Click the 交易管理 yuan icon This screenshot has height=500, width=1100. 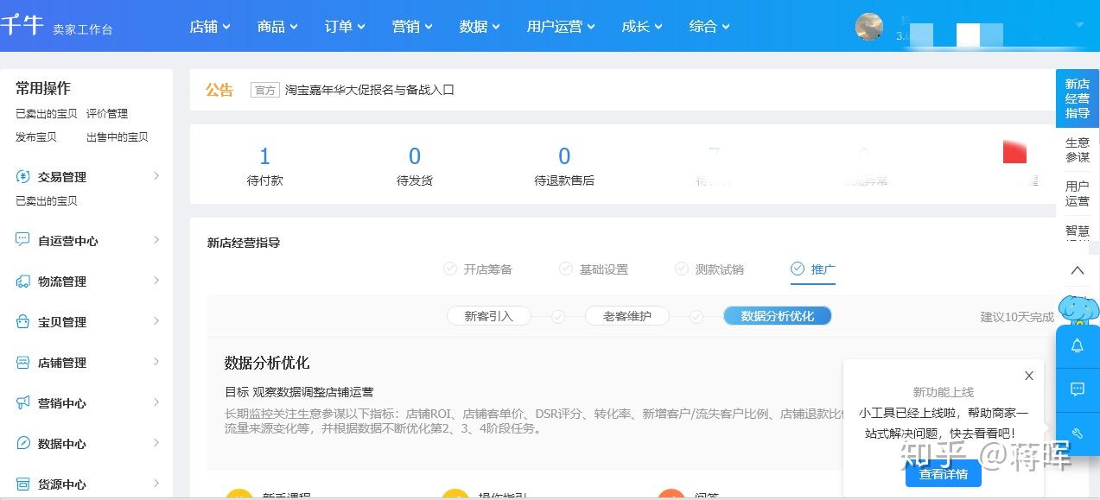pos(23,177)
